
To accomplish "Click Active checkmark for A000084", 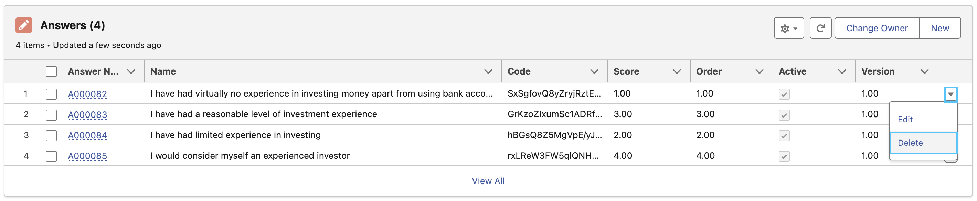I will (x=784, y=135).
